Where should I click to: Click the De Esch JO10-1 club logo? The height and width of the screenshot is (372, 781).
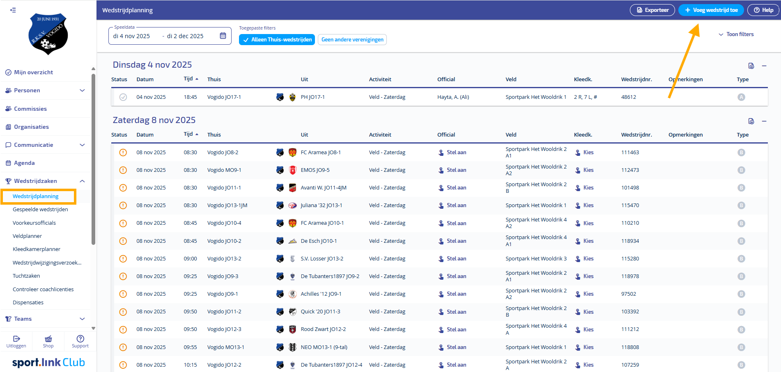[292, 241]
